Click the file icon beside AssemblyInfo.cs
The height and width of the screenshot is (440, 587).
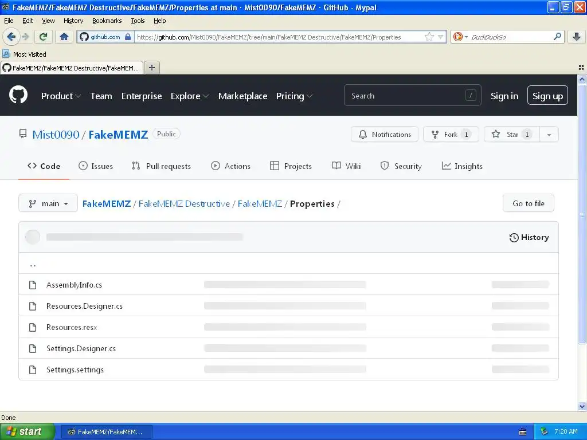coord(33,285)
